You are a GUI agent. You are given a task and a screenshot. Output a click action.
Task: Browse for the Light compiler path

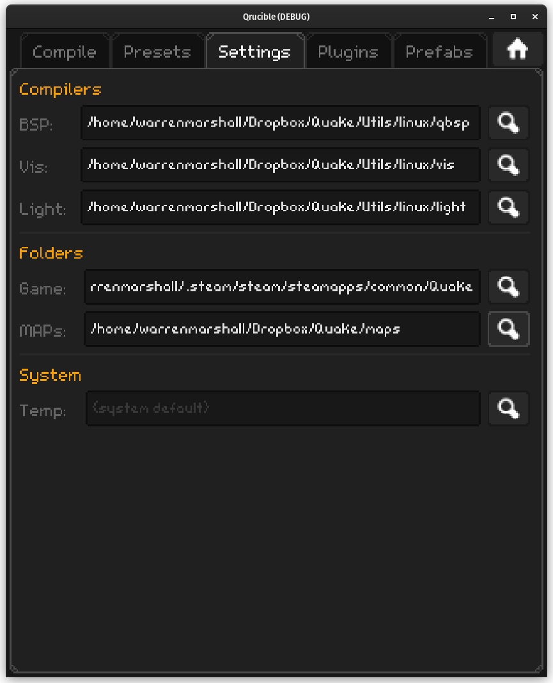click(x=508, y=207)
